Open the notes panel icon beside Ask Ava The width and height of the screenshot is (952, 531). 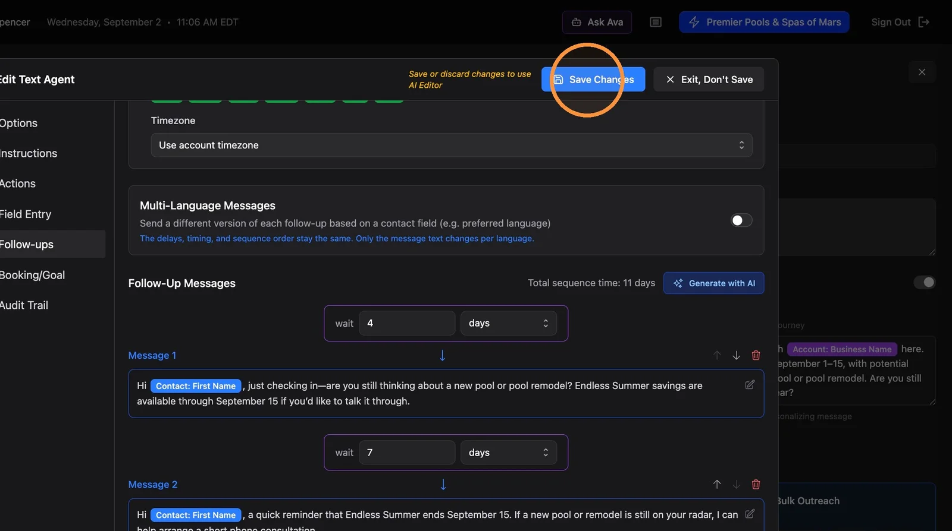(x=656, y=22)
